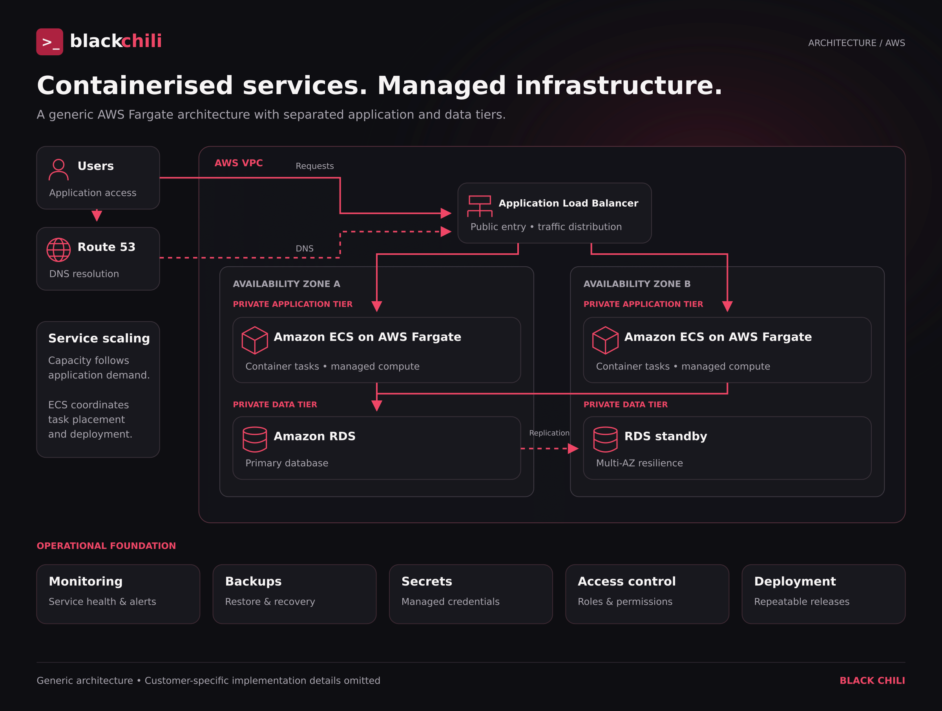Select the Monitoring card

coord(118,594)
